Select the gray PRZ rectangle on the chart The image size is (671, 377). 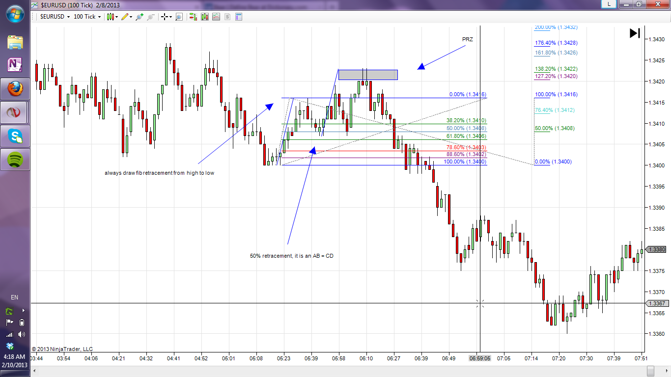(367, 75)
